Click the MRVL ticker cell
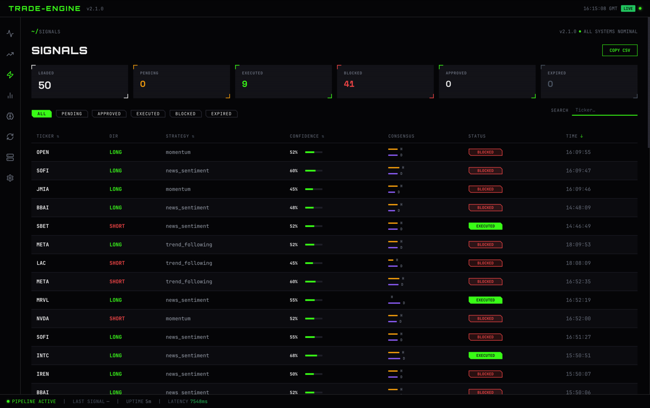This screenshot has height=408, width=650. 43,300
